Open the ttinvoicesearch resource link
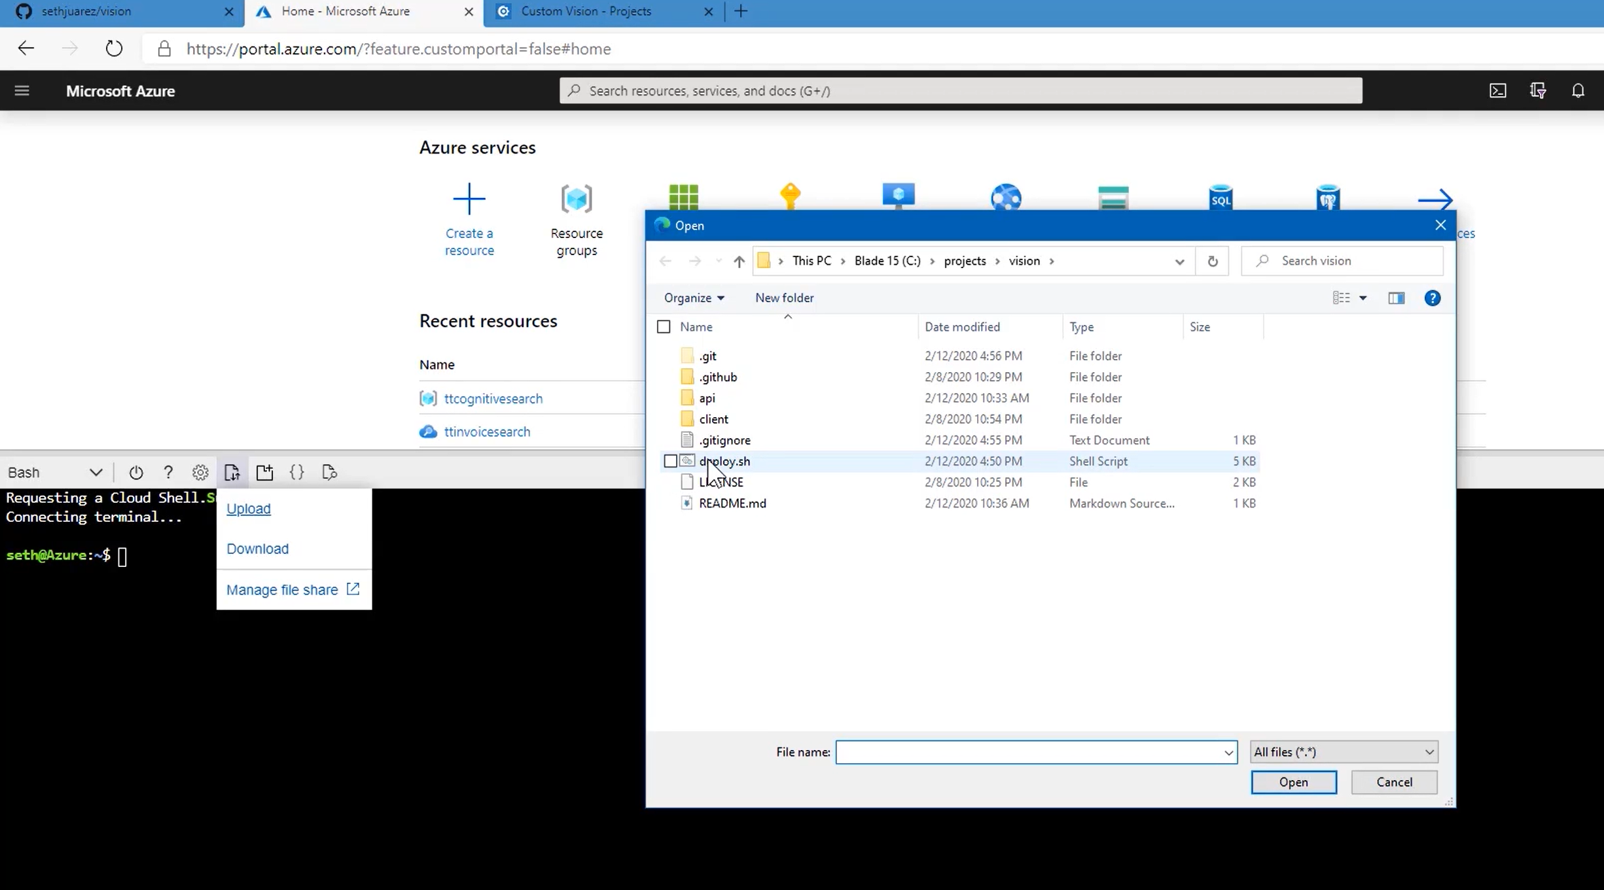 (487, 432)
